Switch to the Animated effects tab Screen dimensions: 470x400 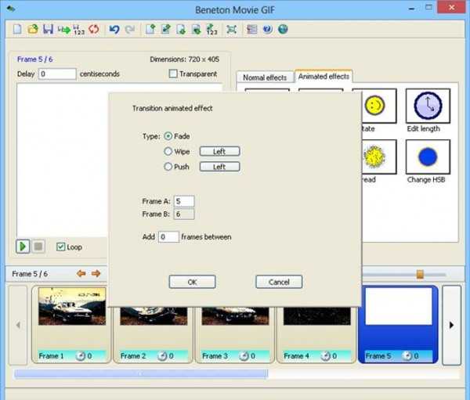(324, 77)
